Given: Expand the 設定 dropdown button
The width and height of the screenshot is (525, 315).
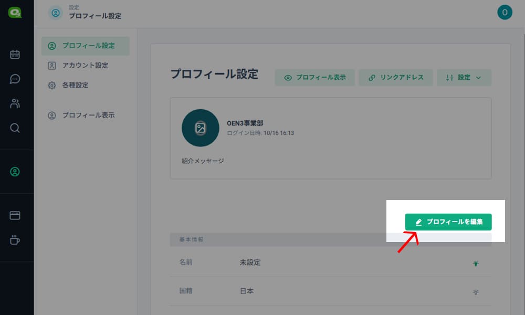Looking at the screenshot, I should (x=464, y=78).
